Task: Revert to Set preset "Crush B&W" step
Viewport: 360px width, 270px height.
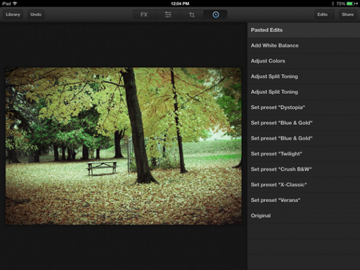Action: pyautogui.click(x=304, y=169)
